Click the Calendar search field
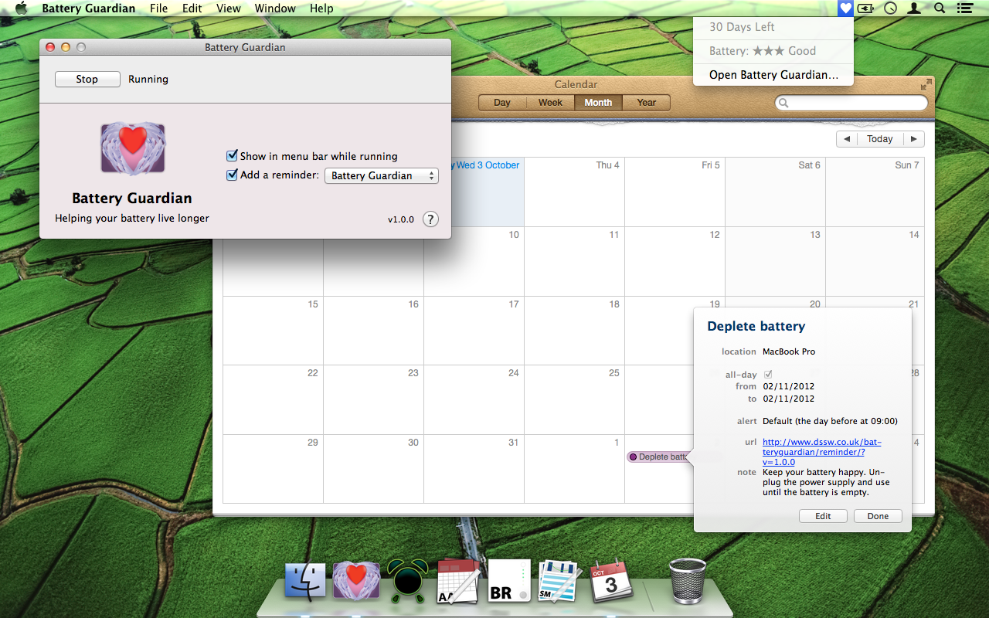This screenshot has width=989, height=618. coord(851,103)
